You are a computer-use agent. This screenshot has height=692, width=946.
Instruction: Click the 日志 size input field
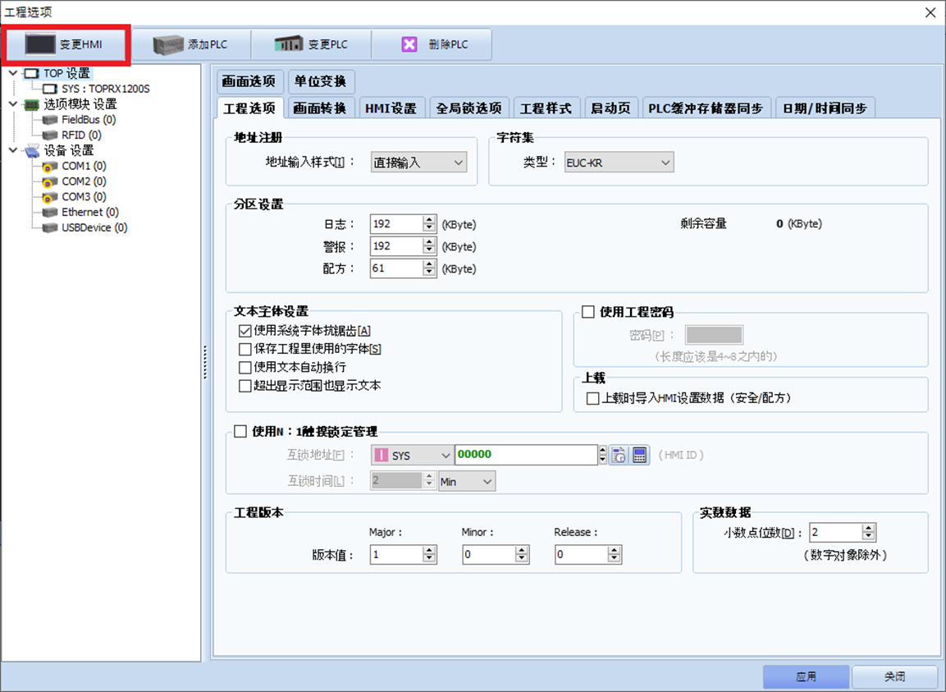[395, 223]
